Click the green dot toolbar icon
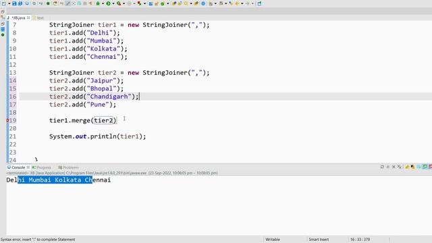Viewport: 432px width, 243px height. pos(48,3)
